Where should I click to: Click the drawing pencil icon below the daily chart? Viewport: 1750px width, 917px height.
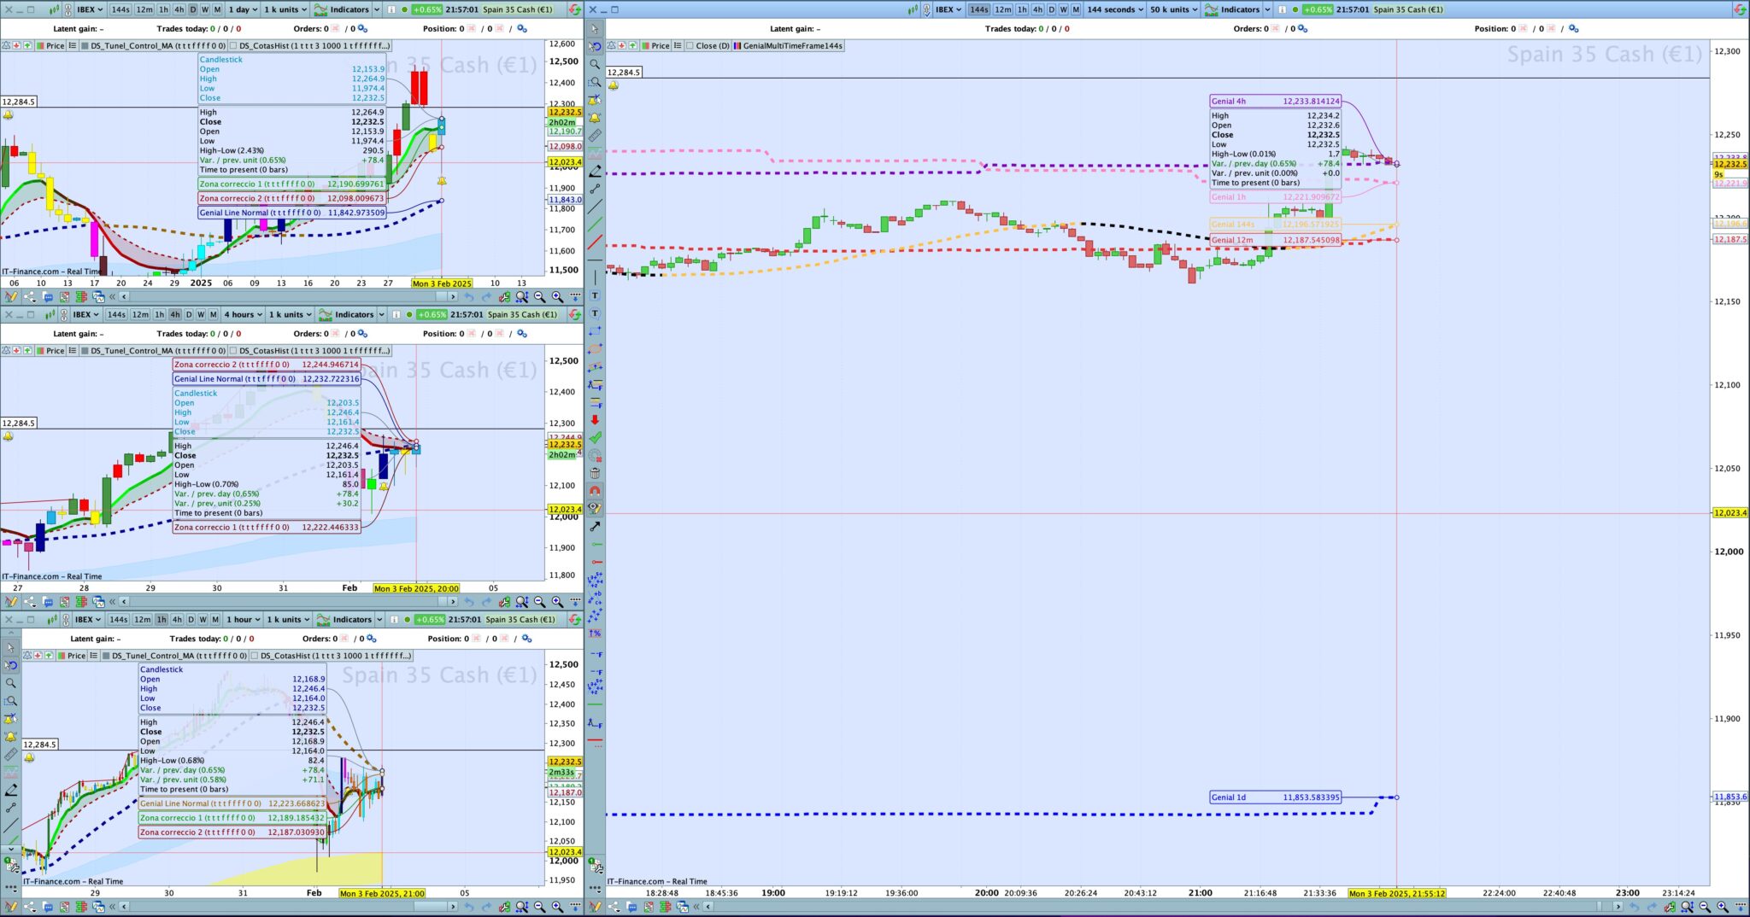[x=11, y=297]
